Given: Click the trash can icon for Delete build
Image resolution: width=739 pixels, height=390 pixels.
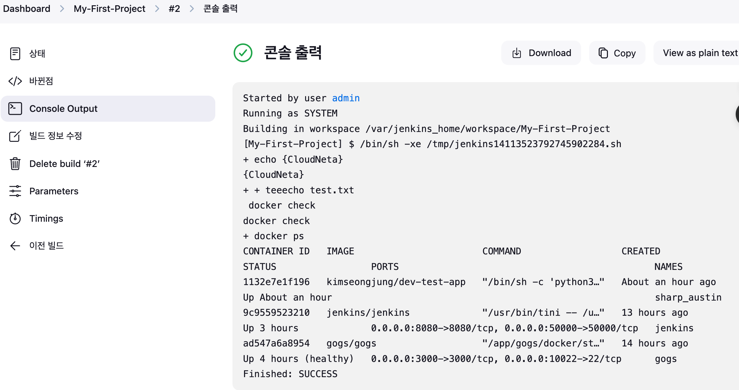Looking at the screenshot, I should 15,164.
